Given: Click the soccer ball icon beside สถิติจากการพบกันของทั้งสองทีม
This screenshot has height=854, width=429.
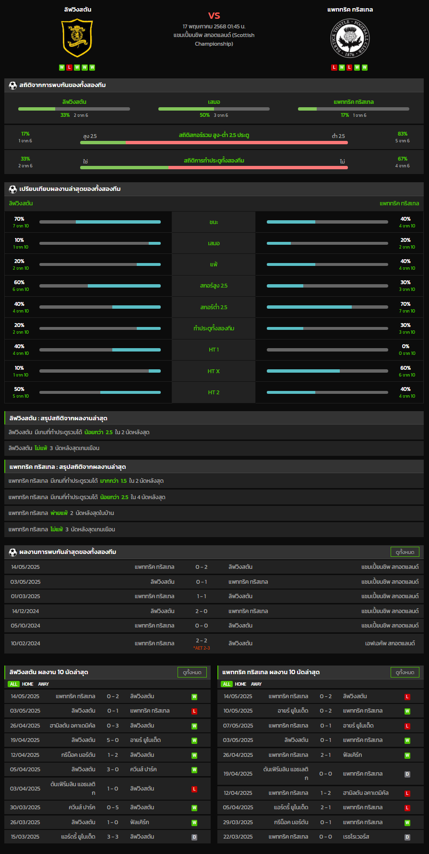Looking at the screenshot, I should (x=13, y=85).
